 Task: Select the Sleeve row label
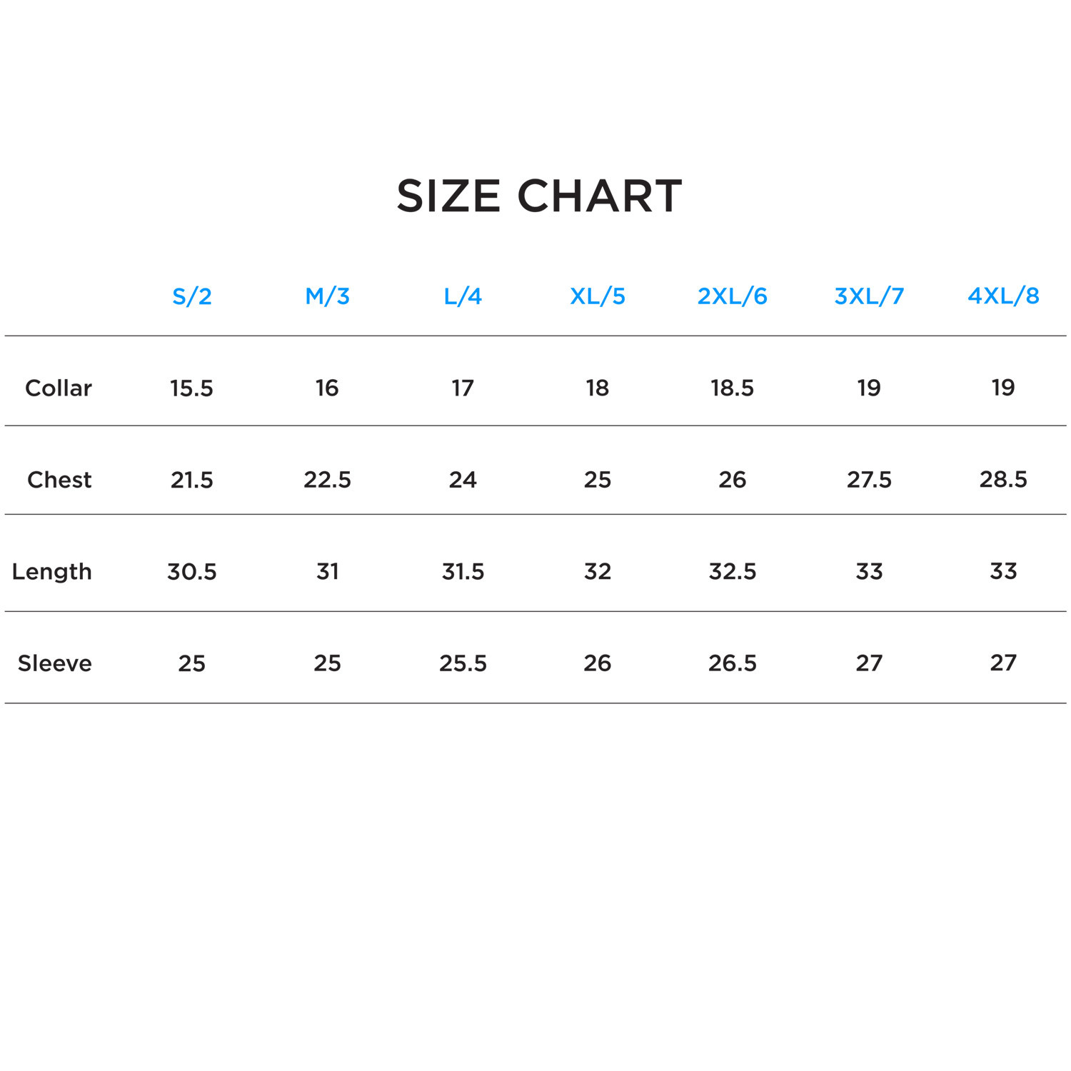(x=55, y=663)
